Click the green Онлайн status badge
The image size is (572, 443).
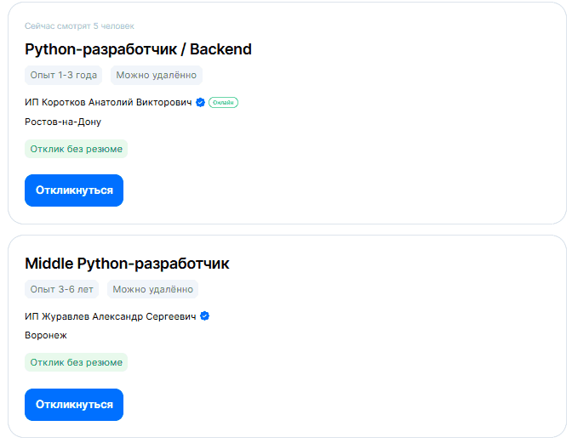[x=223, y=102]
